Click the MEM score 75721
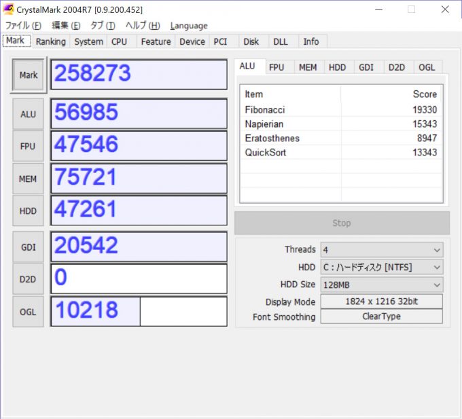 point(139,179)
